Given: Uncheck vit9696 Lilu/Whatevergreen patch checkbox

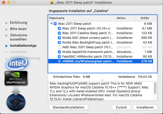Looking at the screenshot, I should 59,61.
